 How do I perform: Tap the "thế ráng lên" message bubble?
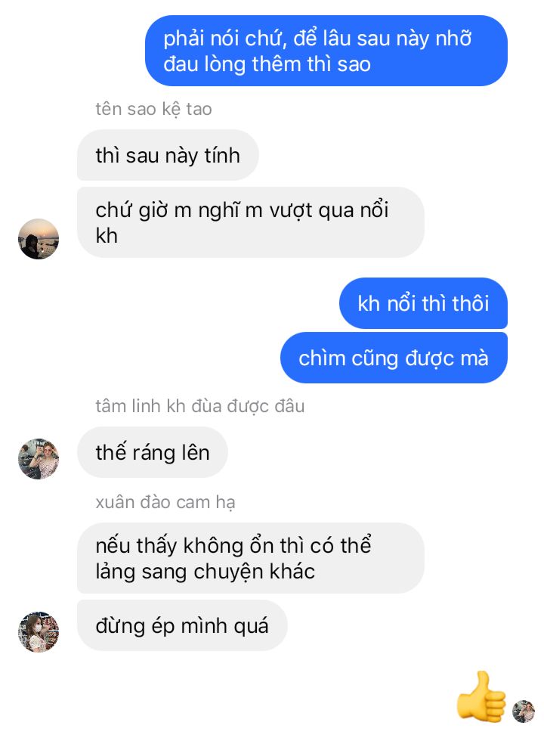(153, 452)
